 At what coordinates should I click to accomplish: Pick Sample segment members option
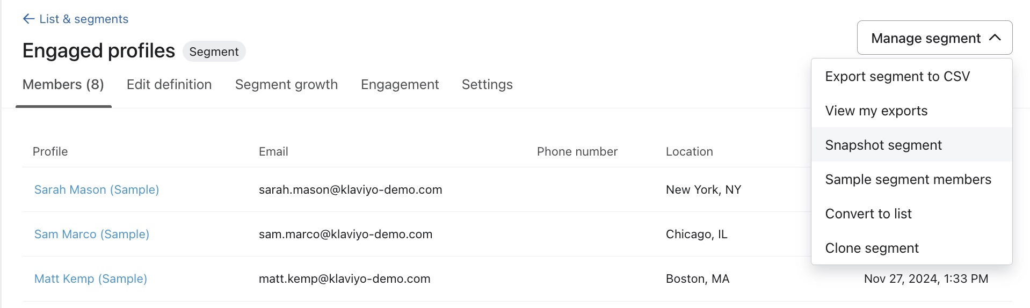[x=908, y=180]
